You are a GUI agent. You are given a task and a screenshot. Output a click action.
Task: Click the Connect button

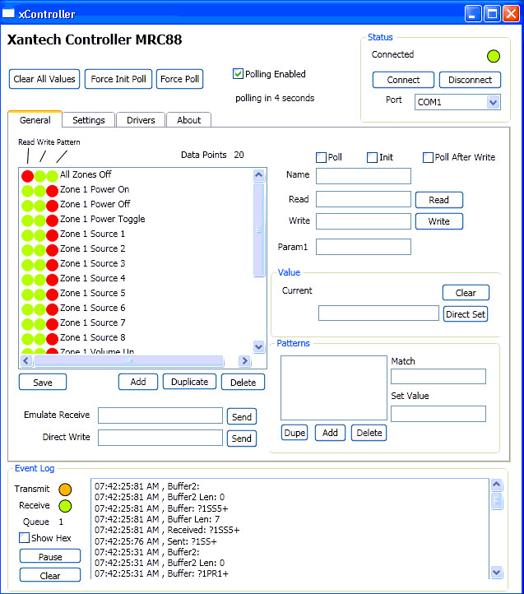click(403, 80)
